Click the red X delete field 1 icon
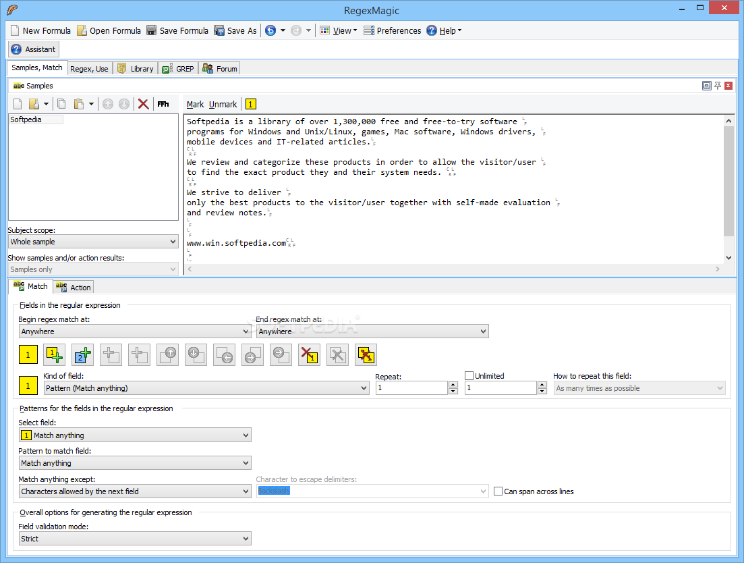This screenshot has width=744, height=563. pos(310,355)
